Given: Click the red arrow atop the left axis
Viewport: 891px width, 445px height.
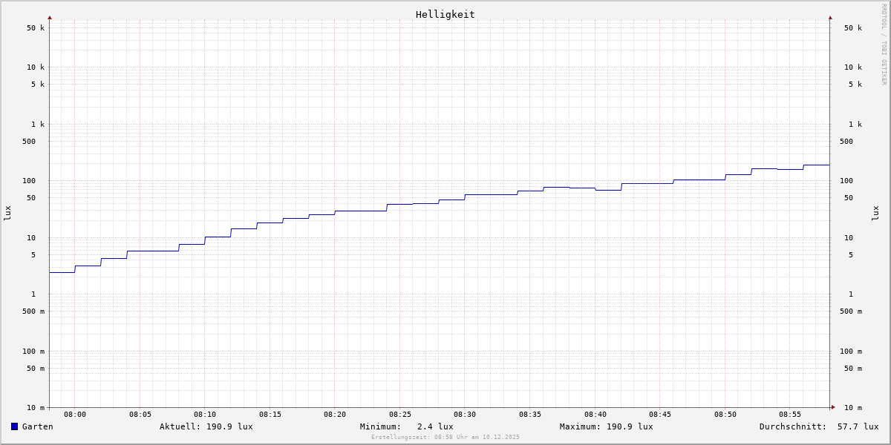Looking at the screenshot, I should click(x=50, y=17).
